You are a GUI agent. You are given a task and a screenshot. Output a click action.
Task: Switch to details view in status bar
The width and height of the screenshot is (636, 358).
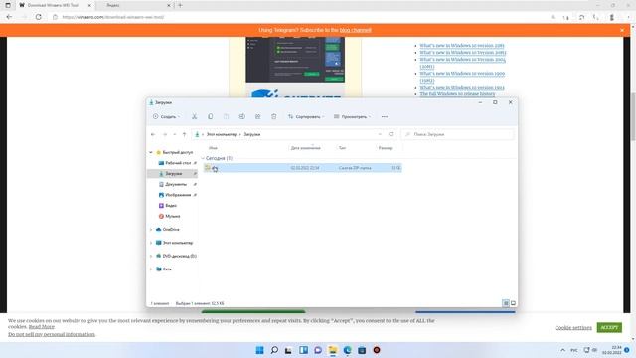tap(506, 303)
